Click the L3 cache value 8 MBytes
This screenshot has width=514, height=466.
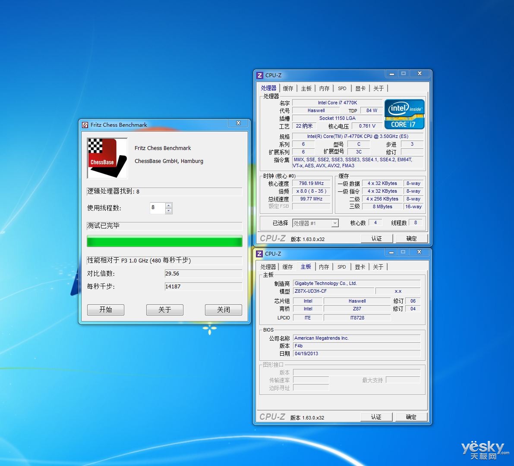tap(382, 206)
